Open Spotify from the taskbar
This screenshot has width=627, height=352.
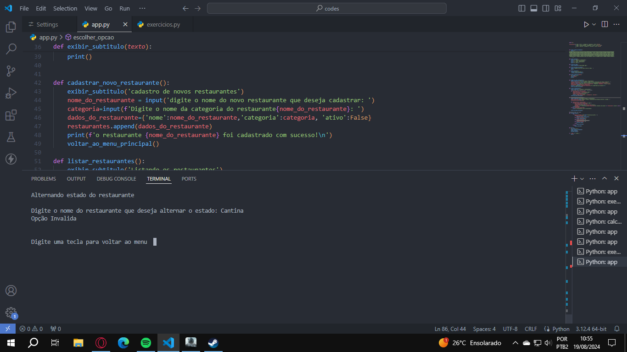[x=146, y=343]
